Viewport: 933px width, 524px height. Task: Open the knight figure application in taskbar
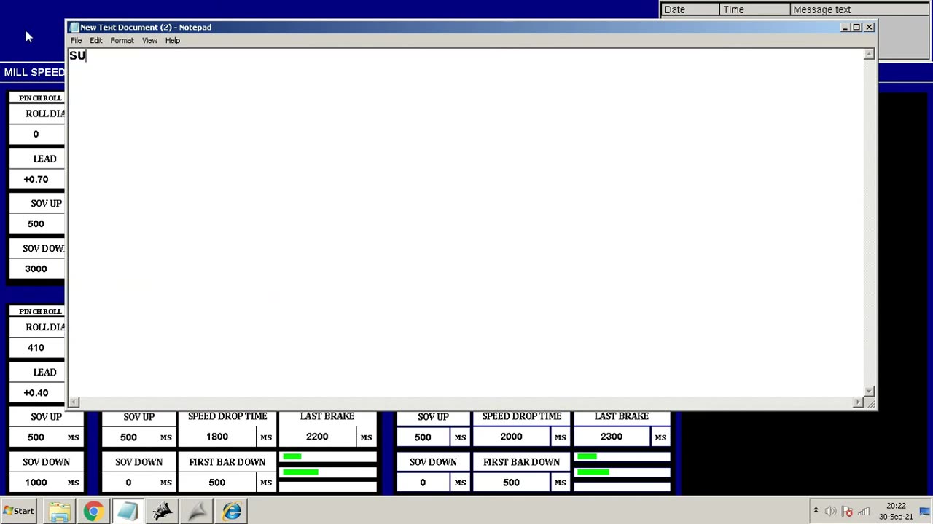163,512
